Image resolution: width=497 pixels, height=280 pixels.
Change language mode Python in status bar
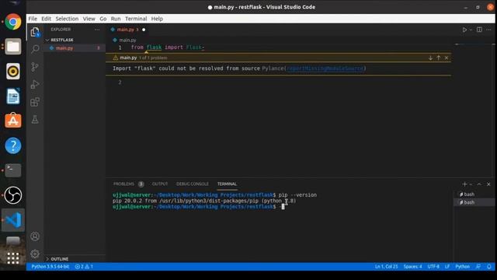click(x=463, y=267)
